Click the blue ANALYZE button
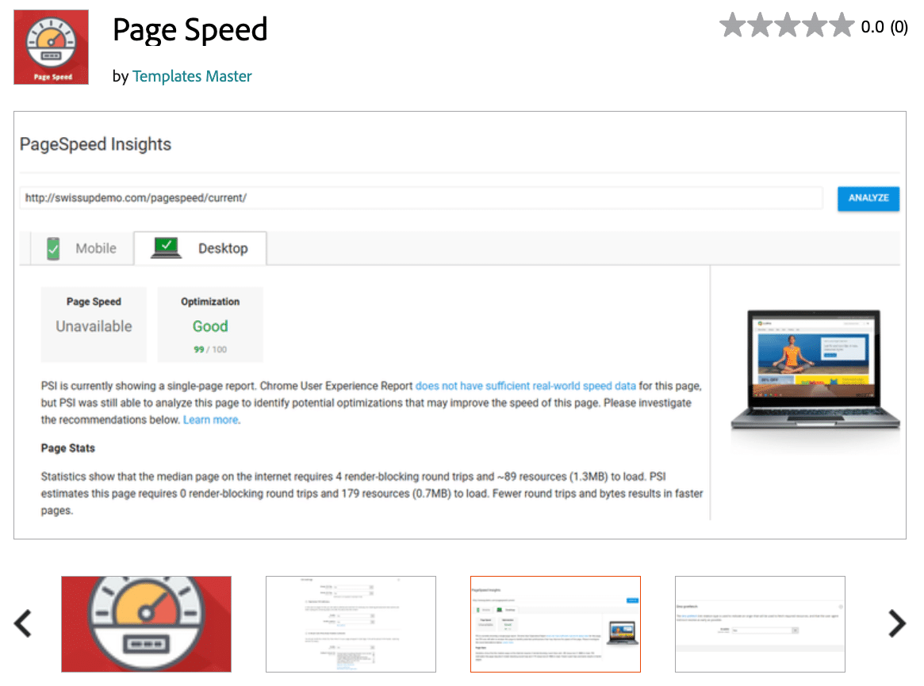 (868, 198)
